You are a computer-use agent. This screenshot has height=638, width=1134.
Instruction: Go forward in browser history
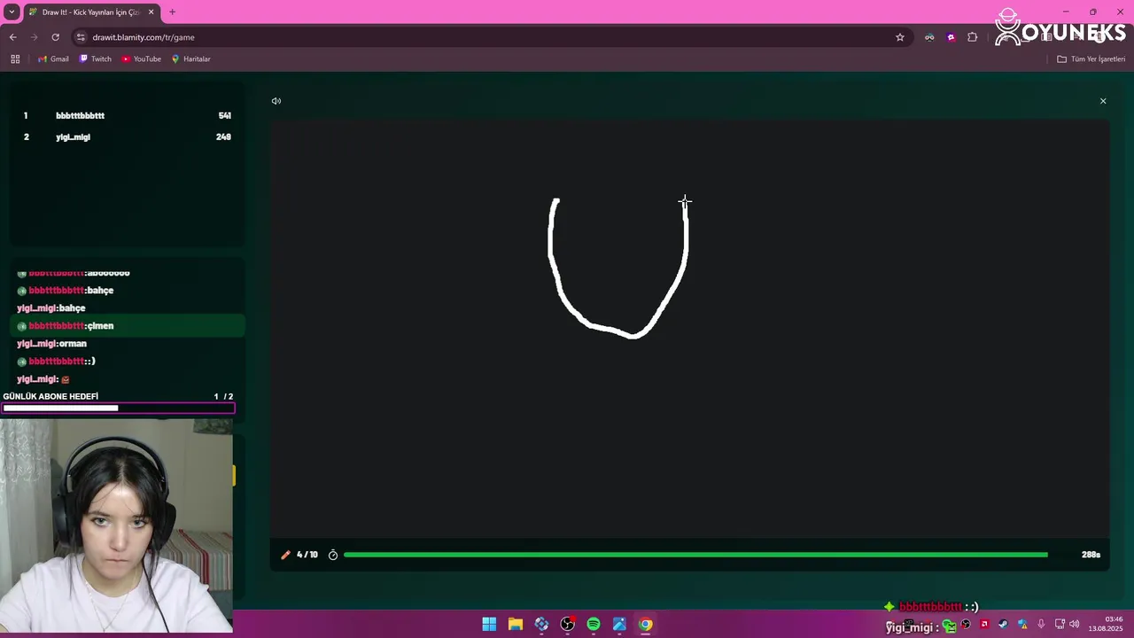tap(34, 37)
